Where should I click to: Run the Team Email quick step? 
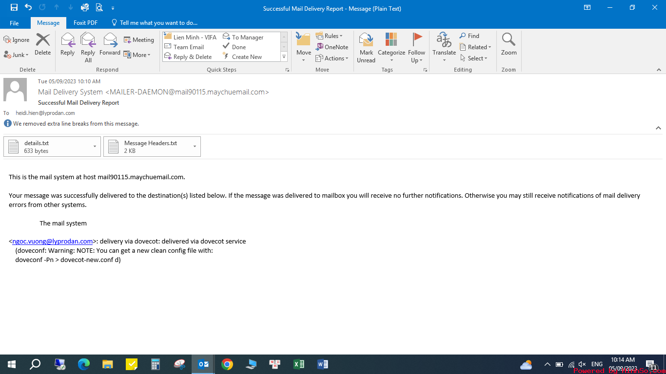click(x=184, y=47)
